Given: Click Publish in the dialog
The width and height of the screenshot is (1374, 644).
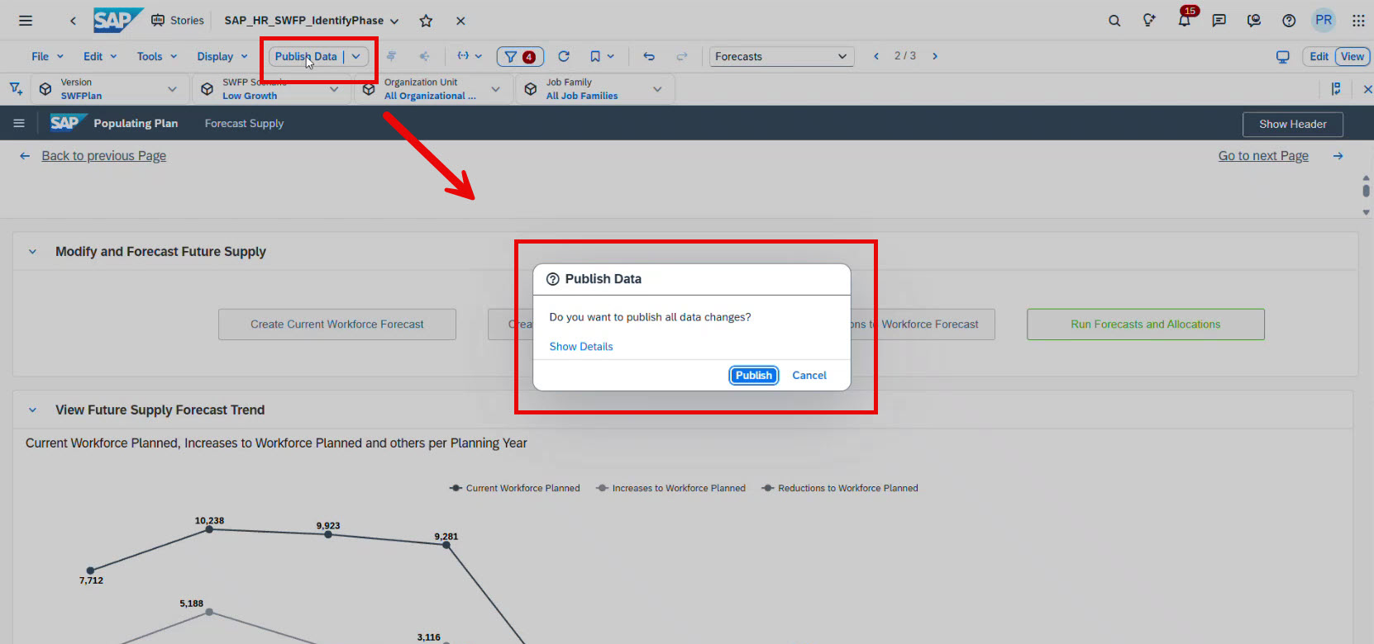Looking at the screenshot, I should click(753, 375).
